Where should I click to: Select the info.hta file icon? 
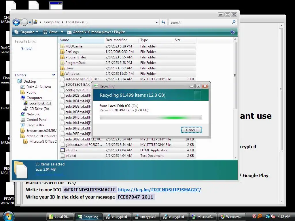(62, 150)
